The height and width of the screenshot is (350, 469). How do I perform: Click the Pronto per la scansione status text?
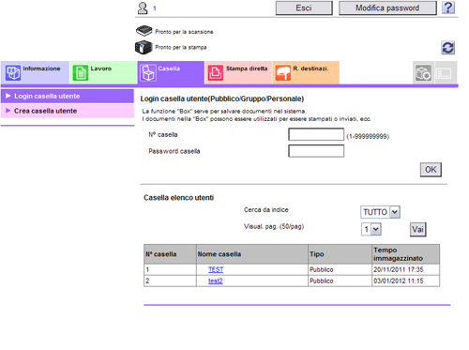[184, 32]
